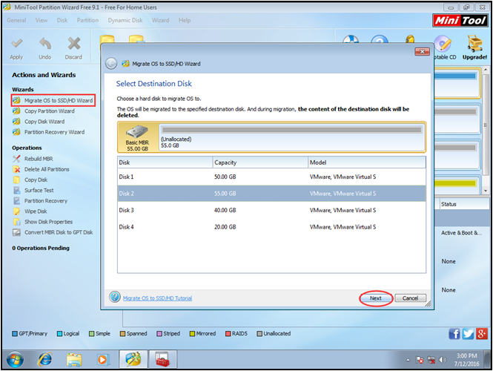Open Show Disk Properties operation
The width and height of the screenshot is (493, 371).
point(43,222)
